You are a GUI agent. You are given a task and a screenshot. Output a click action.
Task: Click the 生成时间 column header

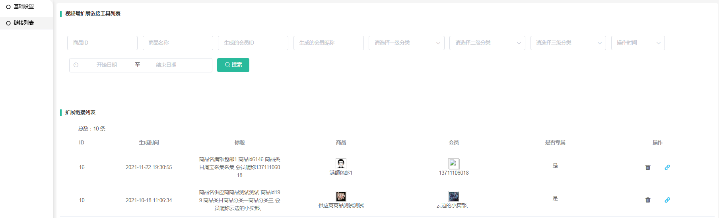click(x=149, y=142)
